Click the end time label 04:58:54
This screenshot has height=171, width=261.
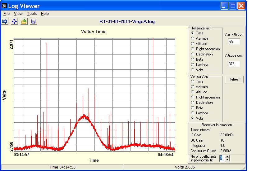tap(166, 155)
